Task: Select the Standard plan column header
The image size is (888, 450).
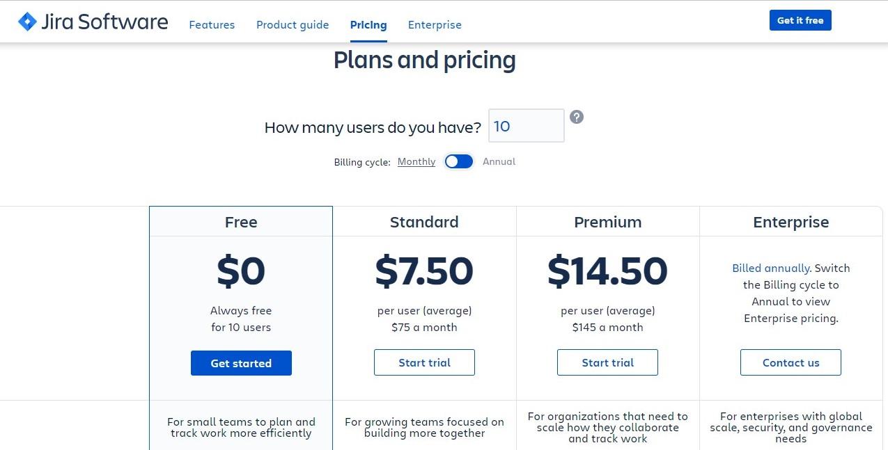Action: [x=424, y=222]
